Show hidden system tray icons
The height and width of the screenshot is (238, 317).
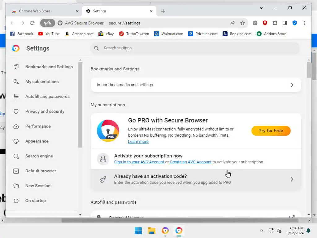pyautogui.click(x=261, y=231)
